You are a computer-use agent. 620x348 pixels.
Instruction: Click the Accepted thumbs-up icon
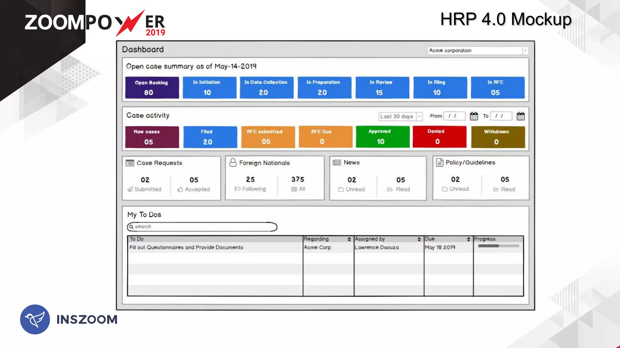click(180, 189)
